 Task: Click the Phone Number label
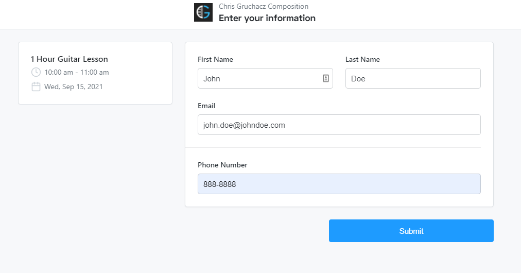point(222,165)
